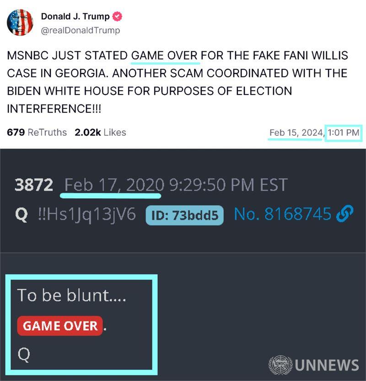This screenshot has height=381, width=366.
Task: Click the Feb 17, 2020 post date
Action: 114,185
